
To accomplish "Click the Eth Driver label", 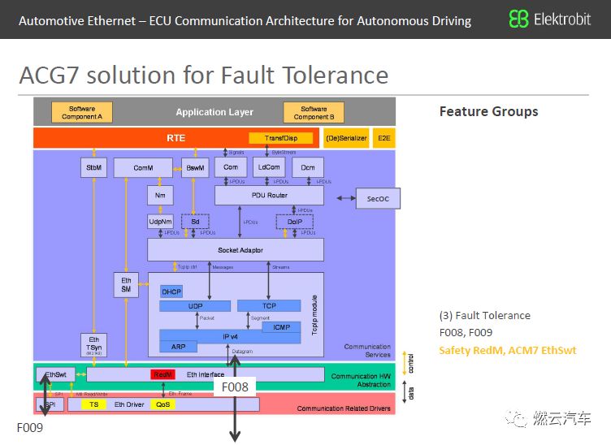I will tap(129, 404).
